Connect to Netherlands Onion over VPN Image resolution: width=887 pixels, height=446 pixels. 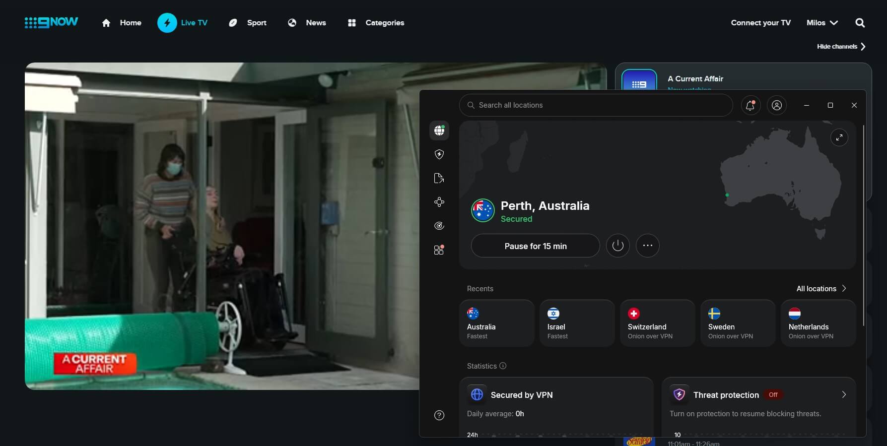click(x=819, y=323)
